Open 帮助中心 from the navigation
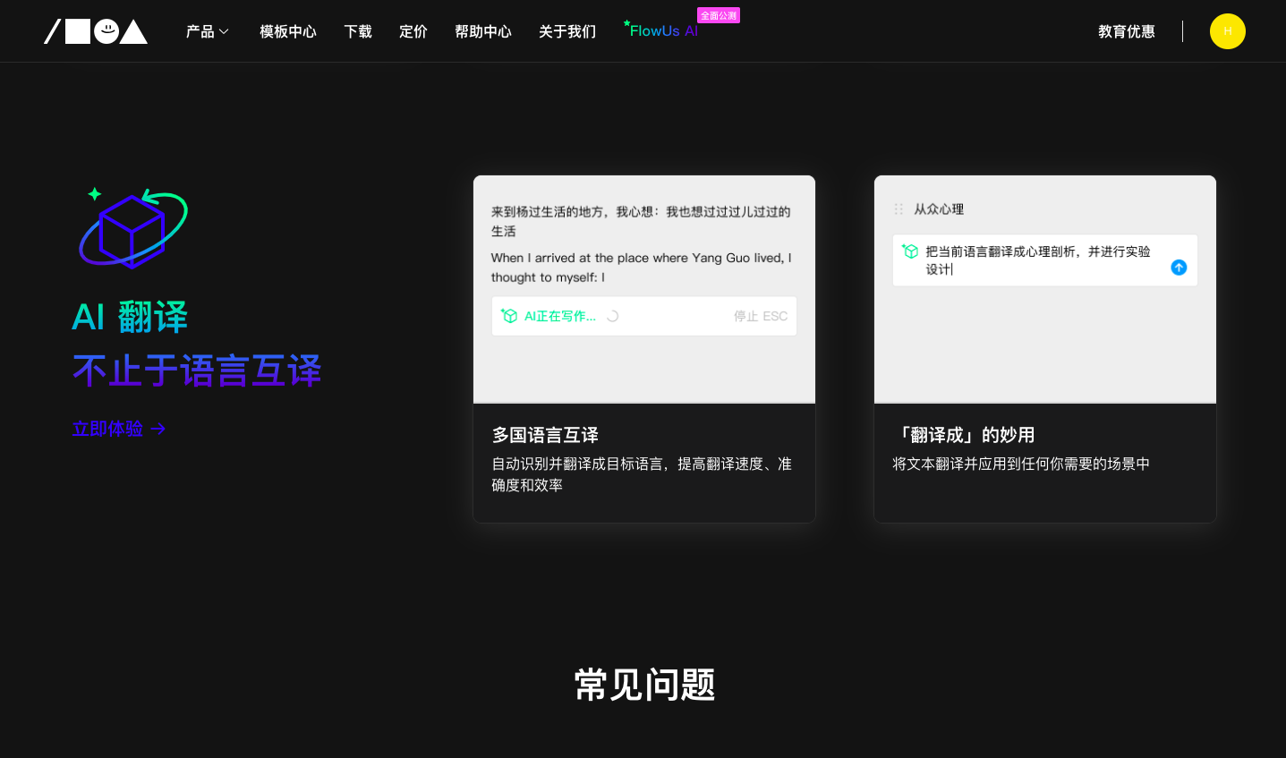This screenshot has width=1286, height=758. click(483, 31)
